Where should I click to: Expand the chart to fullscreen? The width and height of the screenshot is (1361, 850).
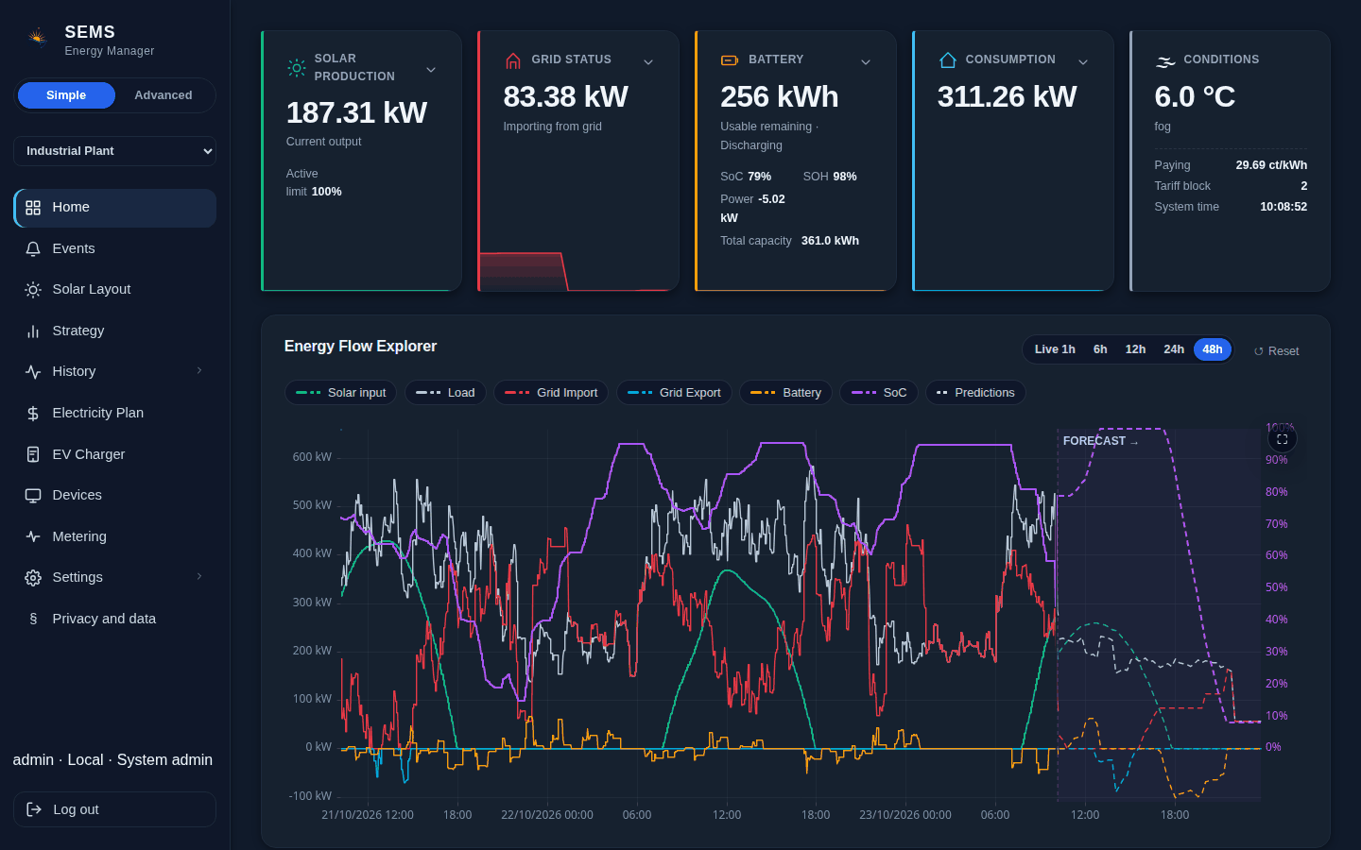click(x=1283, y=439)
